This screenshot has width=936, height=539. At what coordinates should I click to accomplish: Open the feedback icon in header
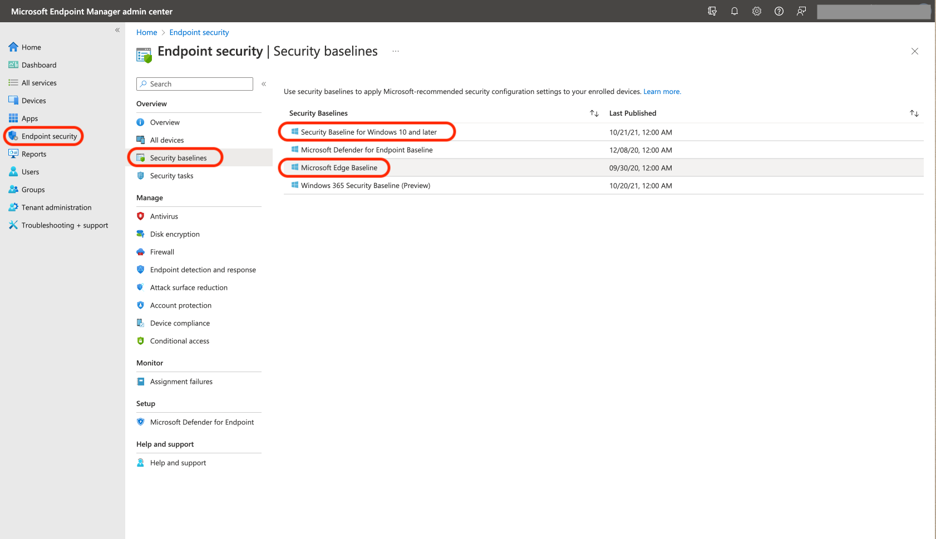click(x=801, y=11)
